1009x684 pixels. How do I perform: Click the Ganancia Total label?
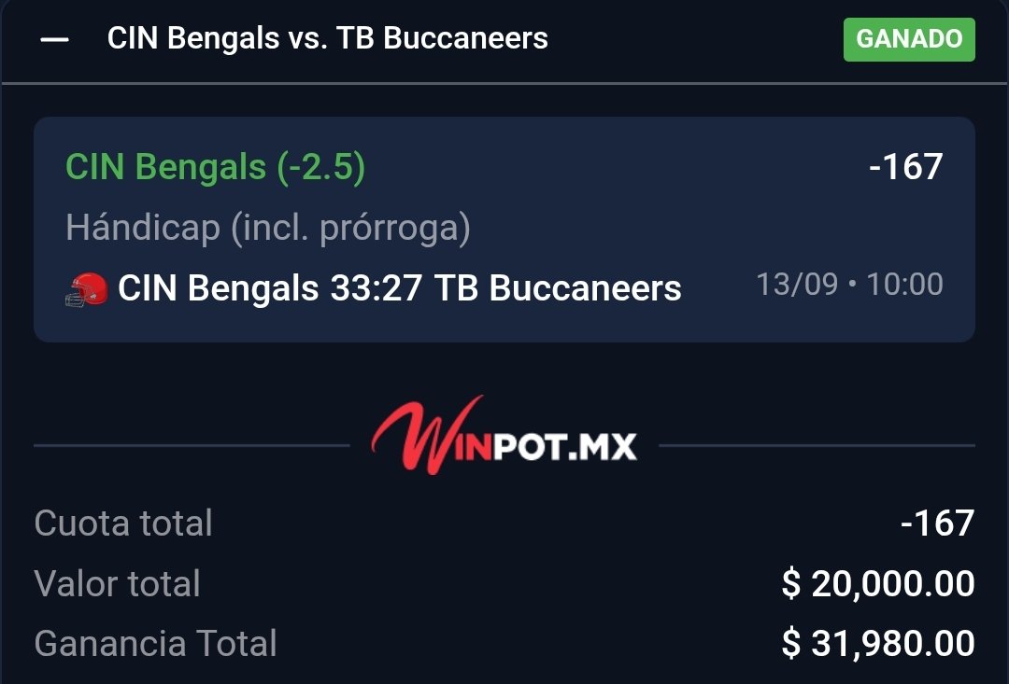(156, 644)
